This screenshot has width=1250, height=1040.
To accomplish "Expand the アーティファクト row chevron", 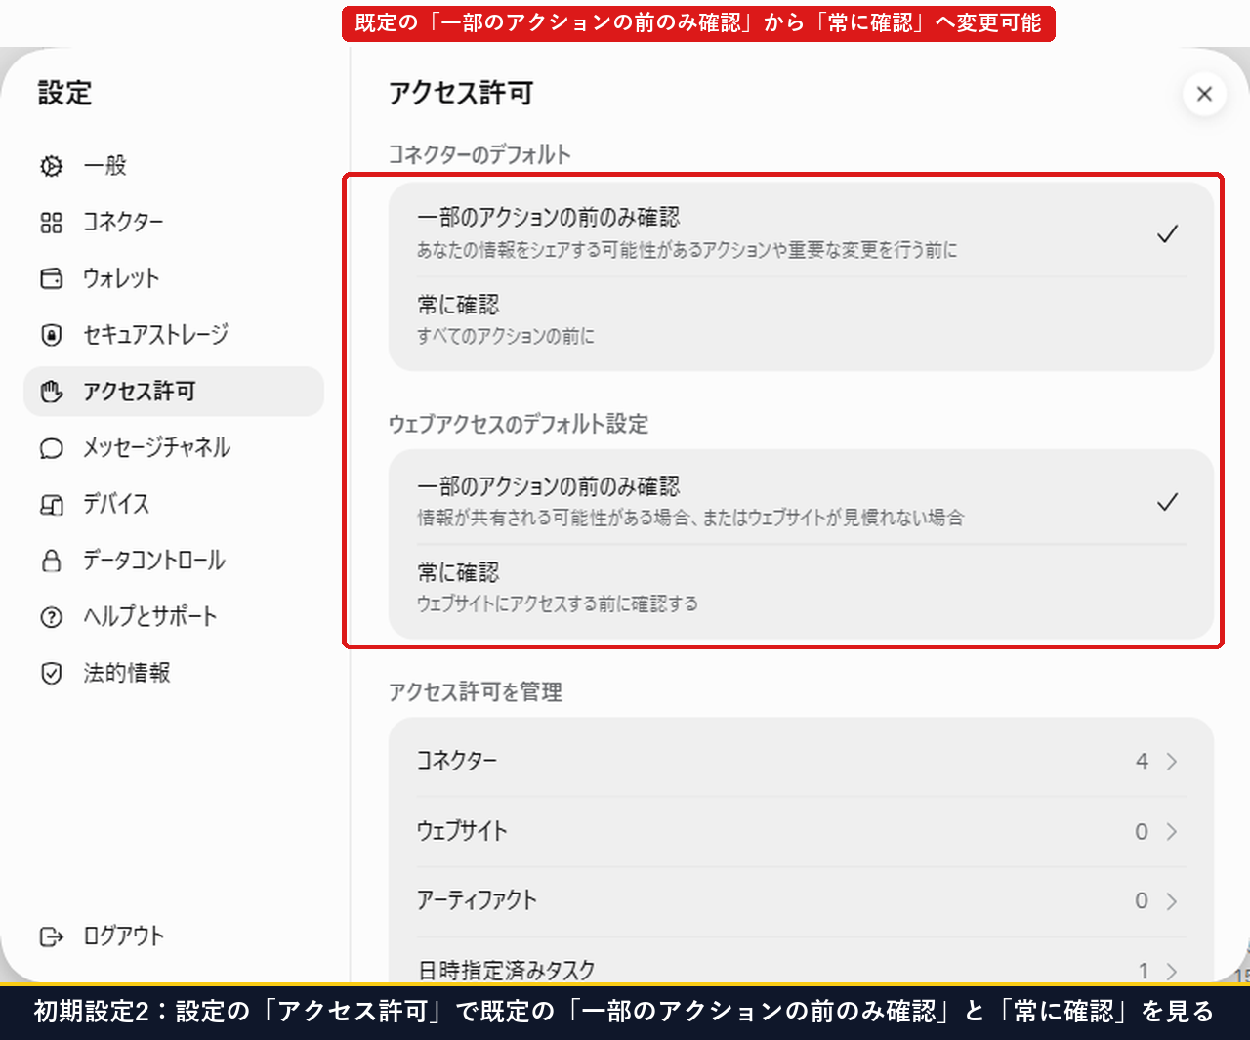I will (x=1172, y=901).
